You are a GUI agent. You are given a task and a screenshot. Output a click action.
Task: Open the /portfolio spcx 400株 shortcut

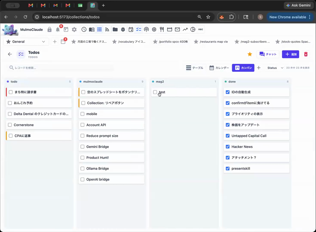[x=170, y=42]
